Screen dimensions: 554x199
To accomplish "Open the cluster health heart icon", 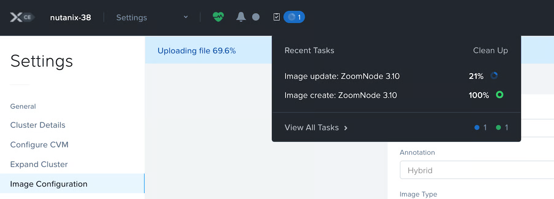I will click(x=218, y=17).
